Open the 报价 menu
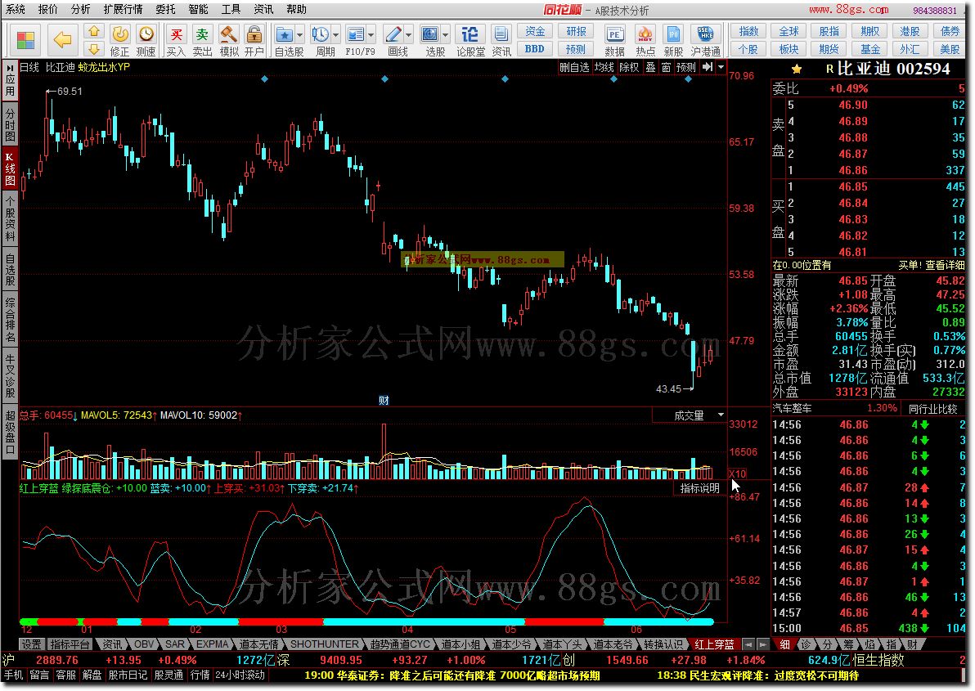The width and height of the screenshot is (975, 691). tap(48, 9)
